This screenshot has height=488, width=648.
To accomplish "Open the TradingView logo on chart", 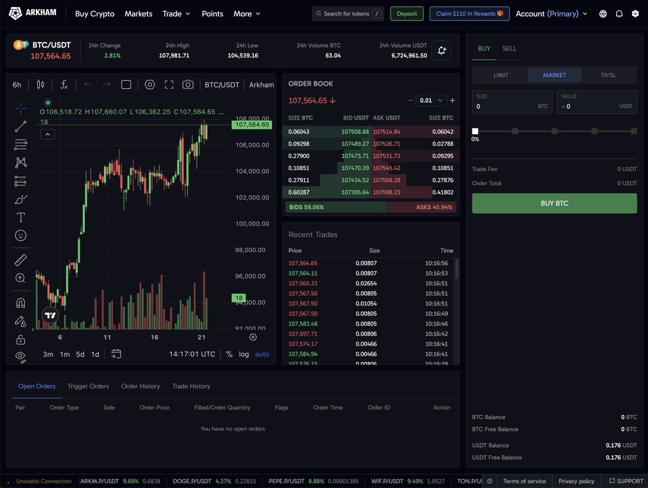I will (50, 315).
